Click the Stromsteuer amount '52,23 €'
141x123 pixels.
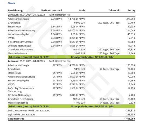tap(131, 27)
